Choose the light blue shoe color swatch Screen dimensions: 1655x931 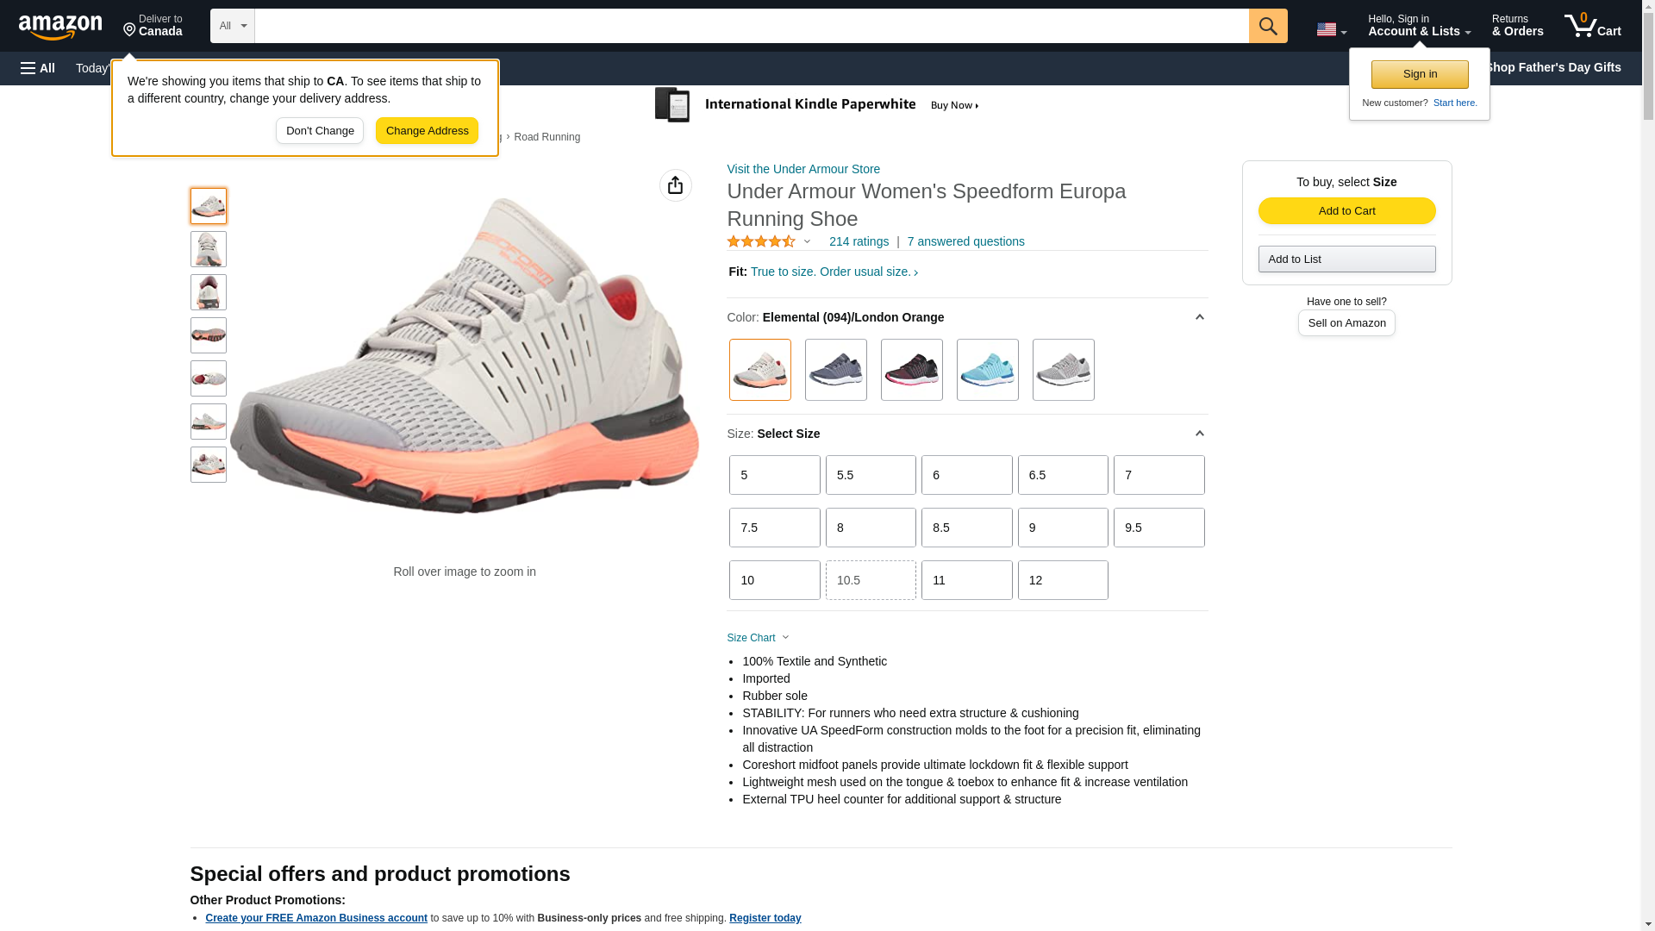987,370
